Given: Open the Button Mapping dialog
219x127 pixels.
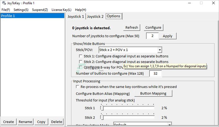Looking at the screenshot, I should tap(153, 93).
